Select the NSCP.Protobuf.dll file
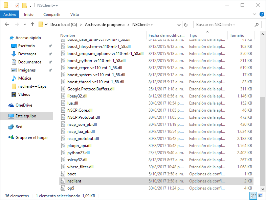The image size is (266, 200). click(84, 117)
